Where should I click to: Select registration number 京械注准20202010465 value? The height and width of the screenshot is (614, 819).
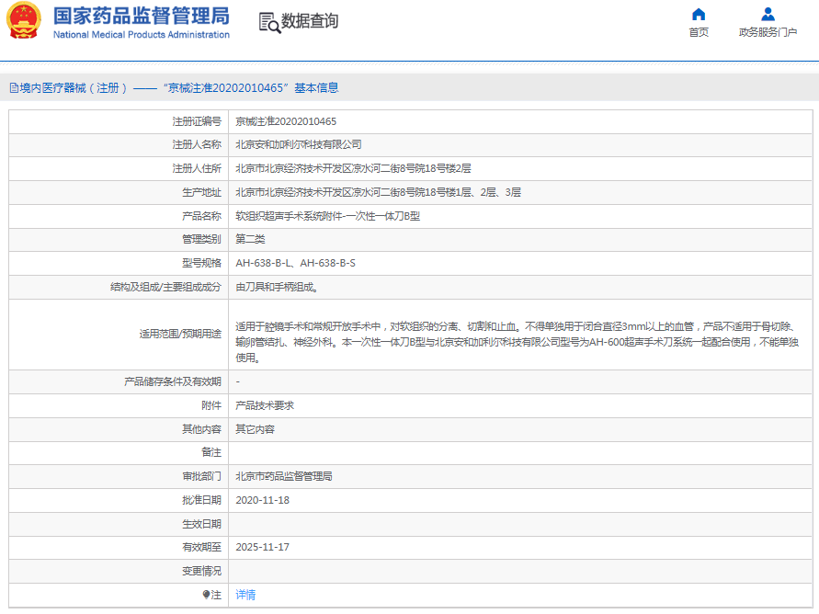coord(286,121)
